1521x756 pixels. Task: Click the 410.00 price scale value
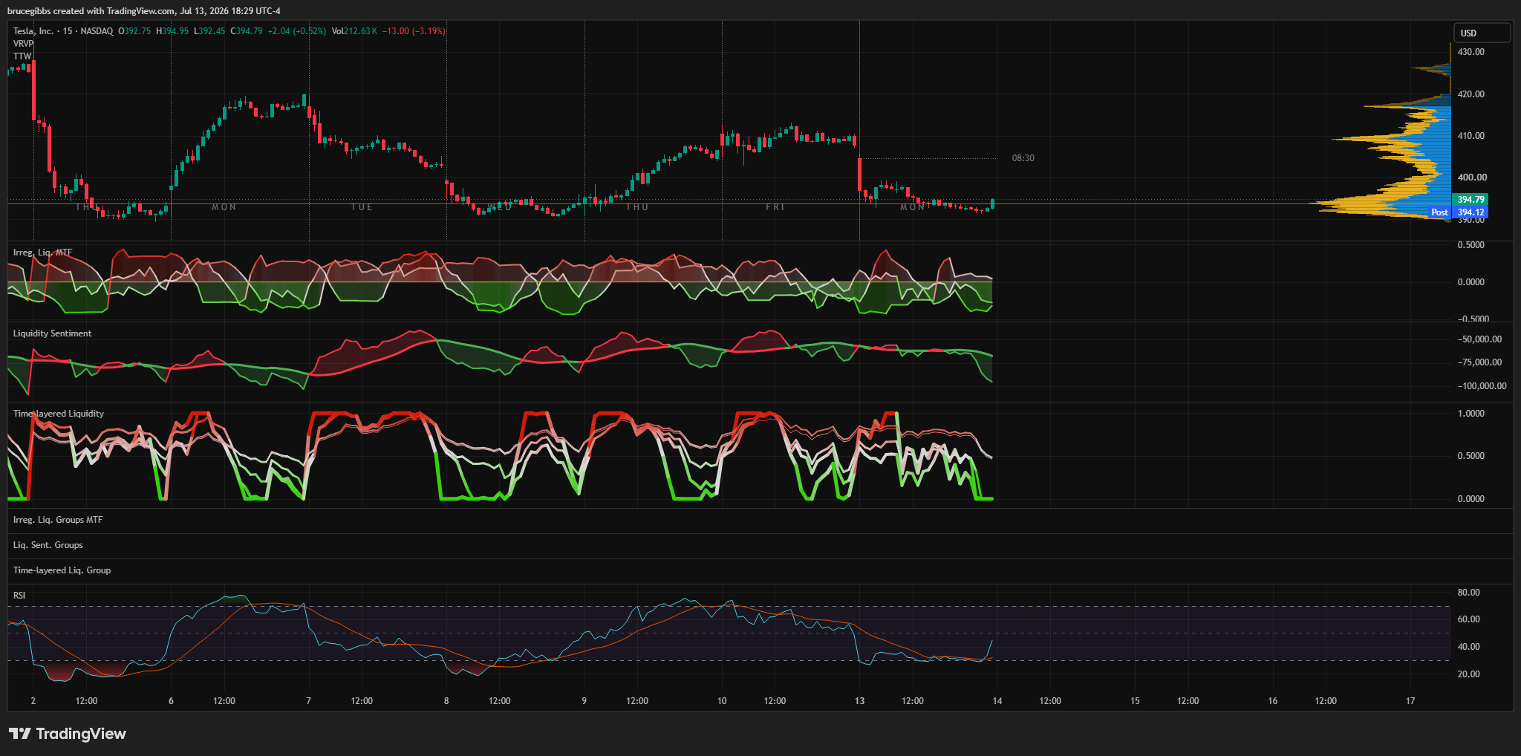point(1470,136)
